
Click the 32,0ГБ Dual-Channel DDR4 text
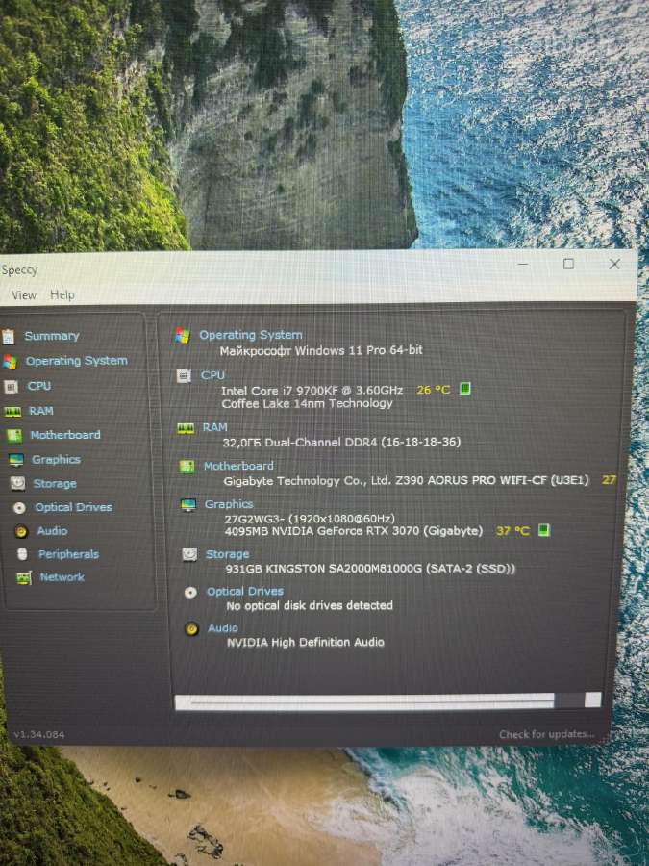pyautogui.click(x=341, y=442)
